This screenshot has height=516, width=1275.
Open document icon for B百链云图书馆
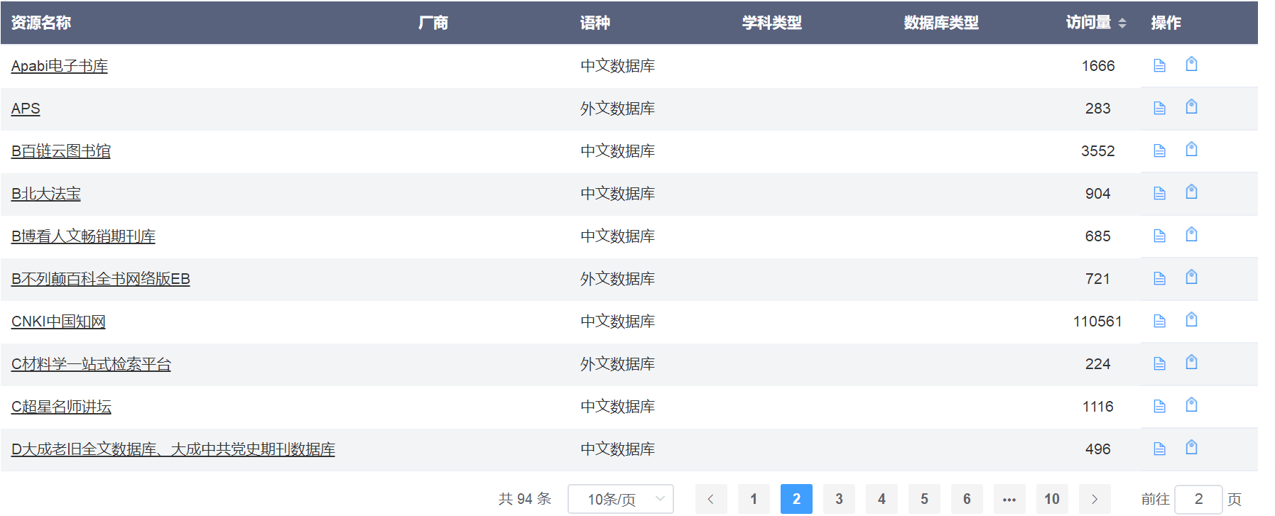(x=1159, y=151)
